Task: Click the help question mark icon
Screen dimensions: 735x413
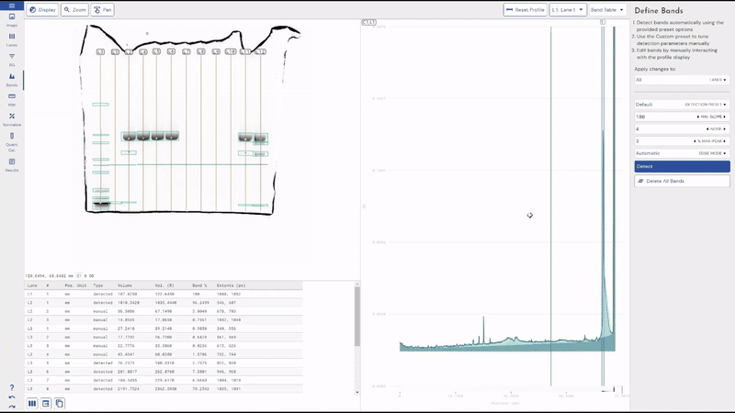Action: (x=12, y=387)
